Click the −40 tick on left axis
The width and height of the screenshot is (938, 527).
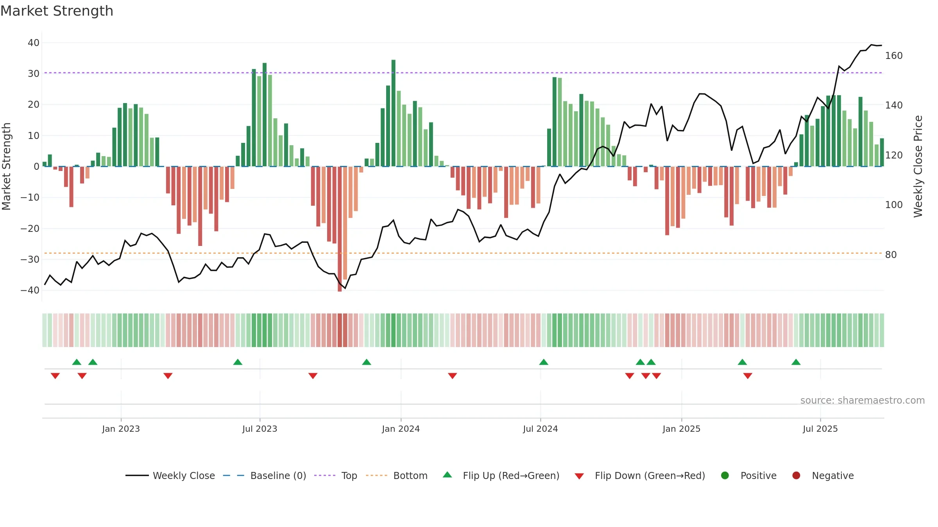click(30, 290)
